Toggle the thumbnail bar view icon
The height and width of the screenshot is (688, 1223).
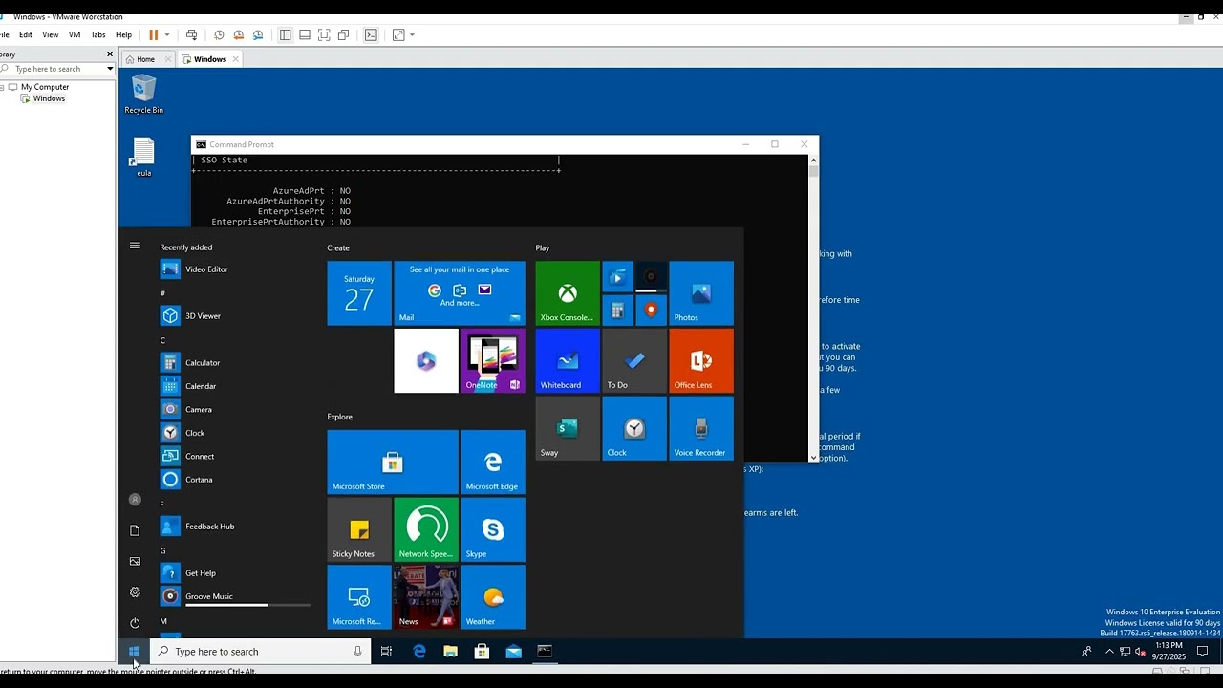(304, 34)
